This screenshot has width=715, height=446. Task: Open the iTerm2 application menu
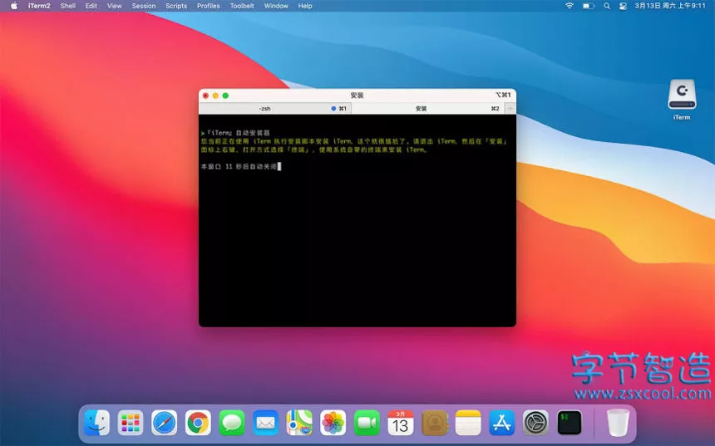tap(39, 6)
